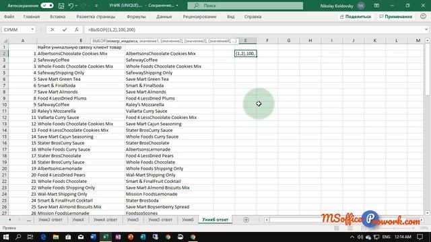The width and height of the screenshot is (431, 242).
Task: Click the Select All corner triangle
Action: 5,41
